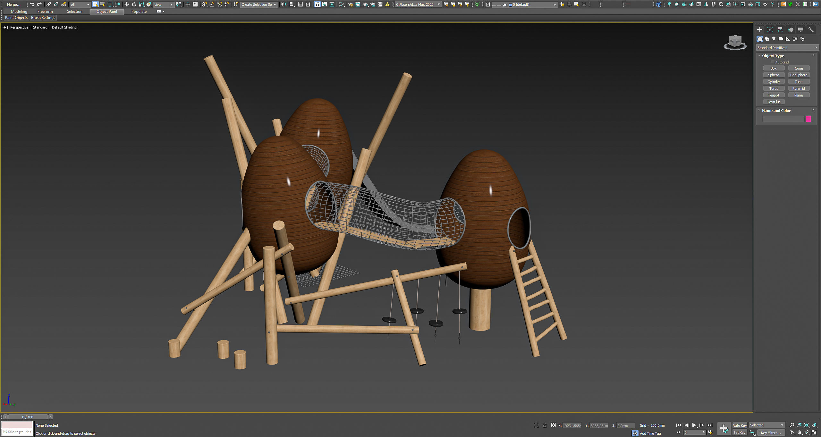Open the Selected key filter dropdown
Image resolution: width=821 pixels, height=437 pixels.
tap(767, 425)
